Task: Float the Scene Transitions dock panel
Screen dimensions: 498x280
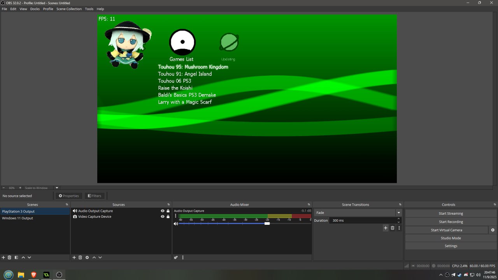Action: click(x=400, y=205)
